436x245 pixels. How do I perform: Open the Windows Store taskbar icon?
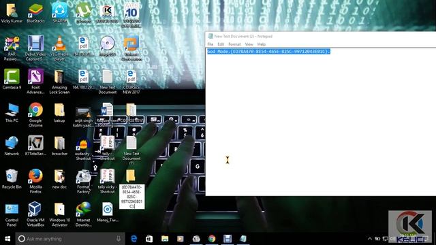(149, 239)
